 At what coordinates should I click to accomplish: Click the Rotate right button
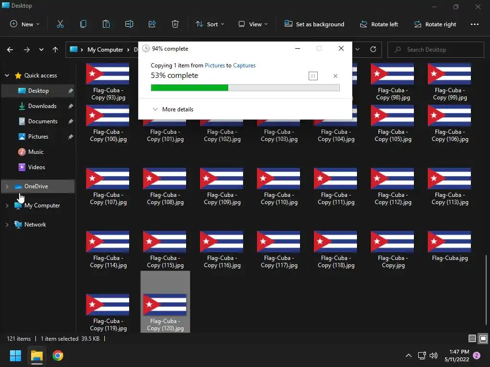pos(435,24)
